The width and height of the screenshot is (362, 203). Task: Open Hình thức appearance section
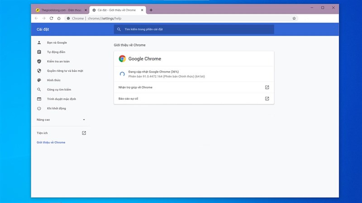53,80
